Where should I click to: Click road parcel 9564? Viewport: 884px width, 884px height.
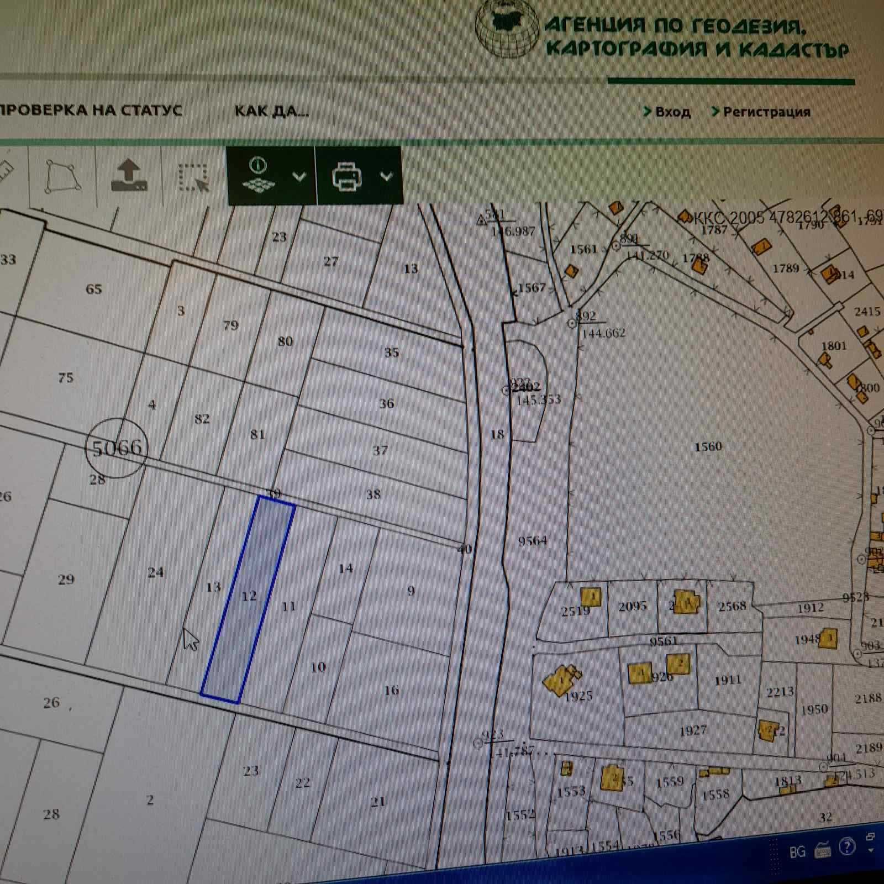click(532, 541)
